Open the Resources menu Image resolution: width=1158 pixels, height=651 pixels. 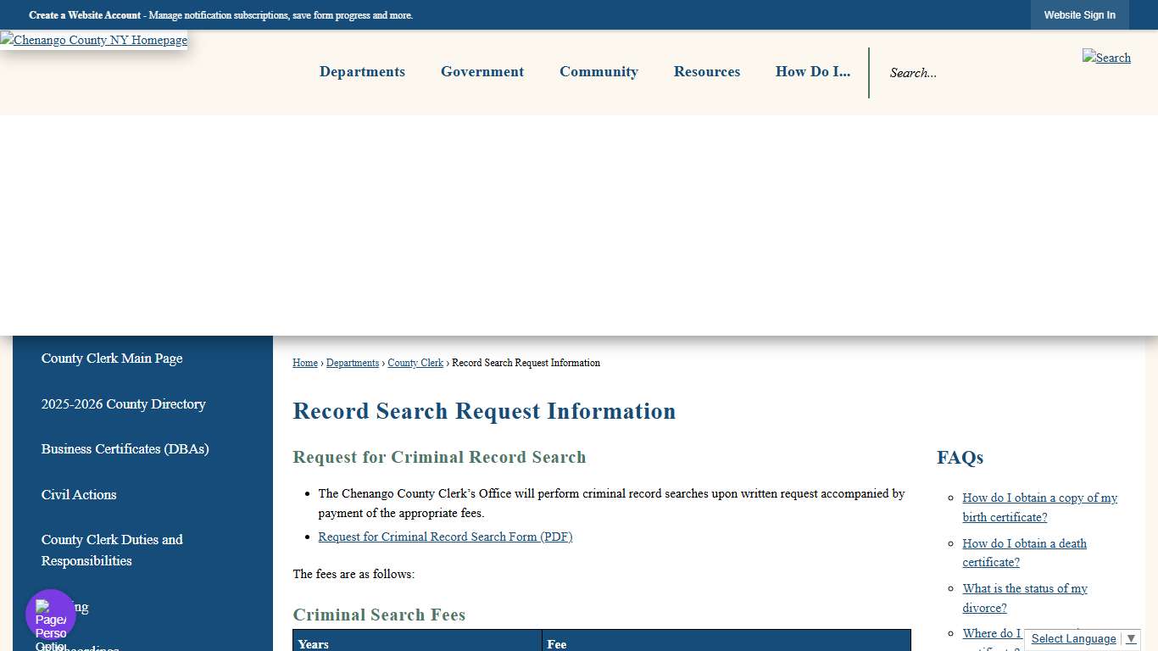[707, 72]
